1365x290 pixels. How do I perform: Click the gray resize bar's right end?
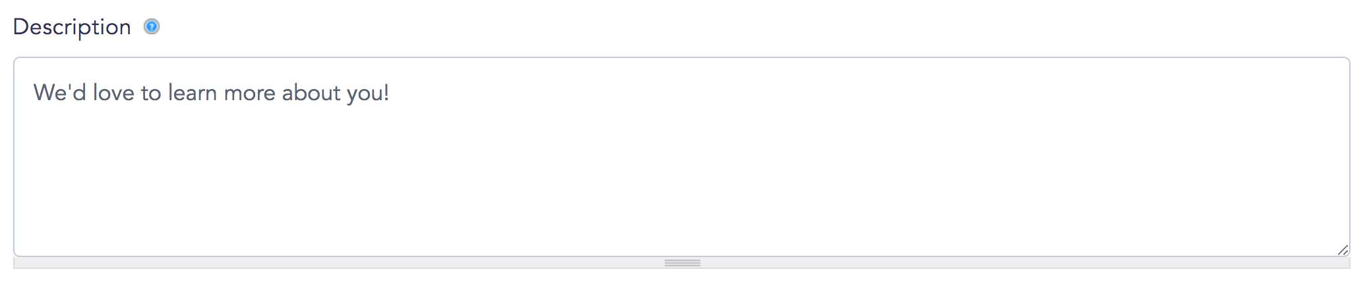coord(1343,263)
